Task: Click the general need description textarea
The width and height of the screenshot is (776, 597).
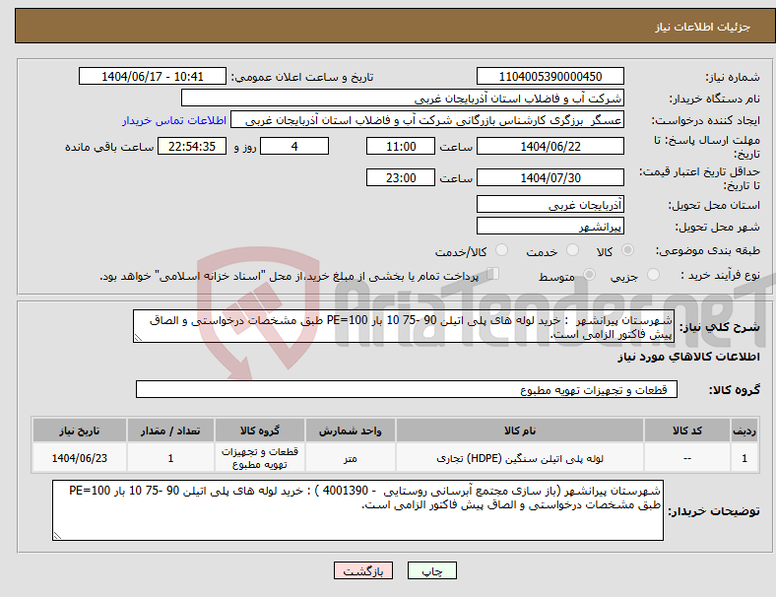Action: point(404,327)
